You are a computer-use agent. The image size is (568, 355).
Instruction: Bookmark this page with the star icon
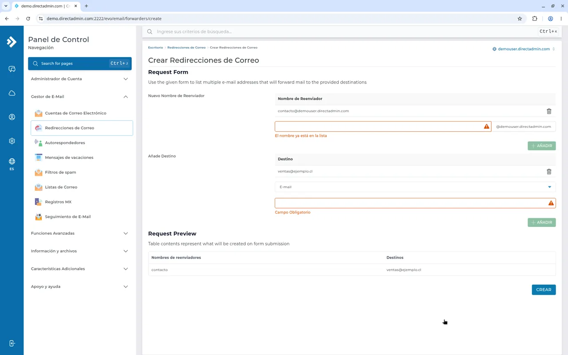click(520, 19)
